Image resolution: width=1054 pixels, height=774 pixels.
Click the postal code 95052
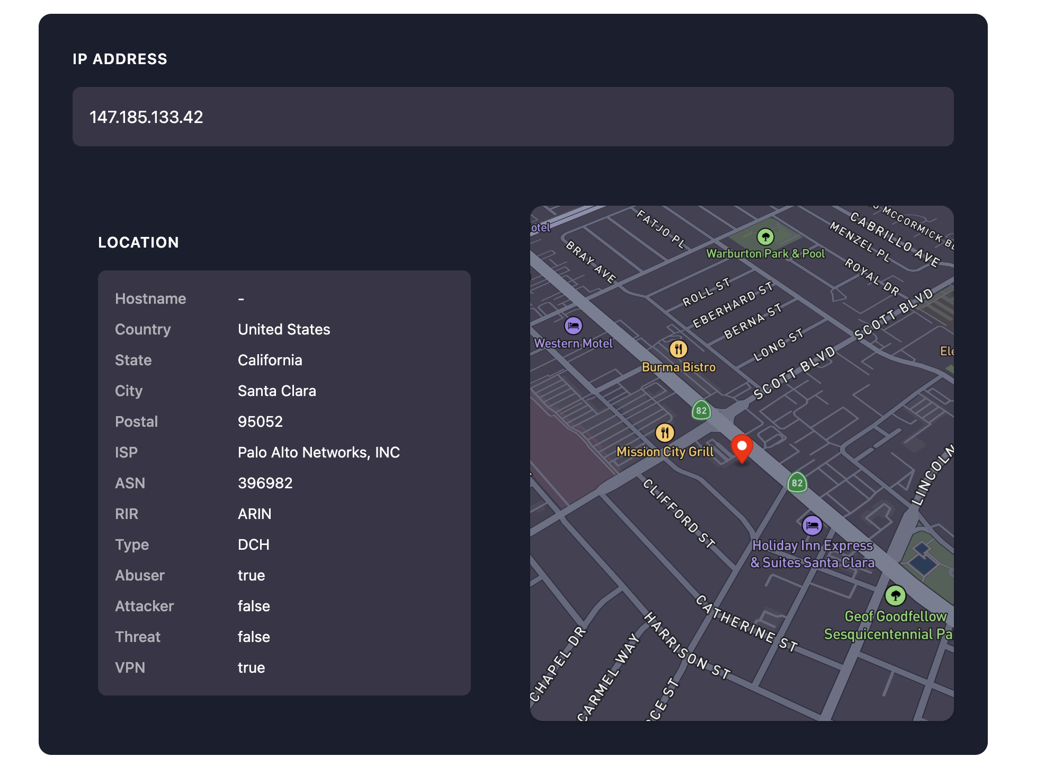[x=260, y=421]
